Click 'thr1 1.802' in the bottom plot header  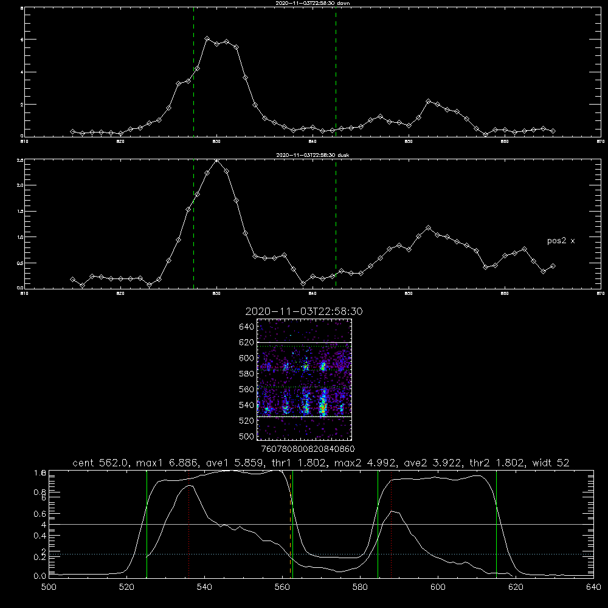point(299,463)
